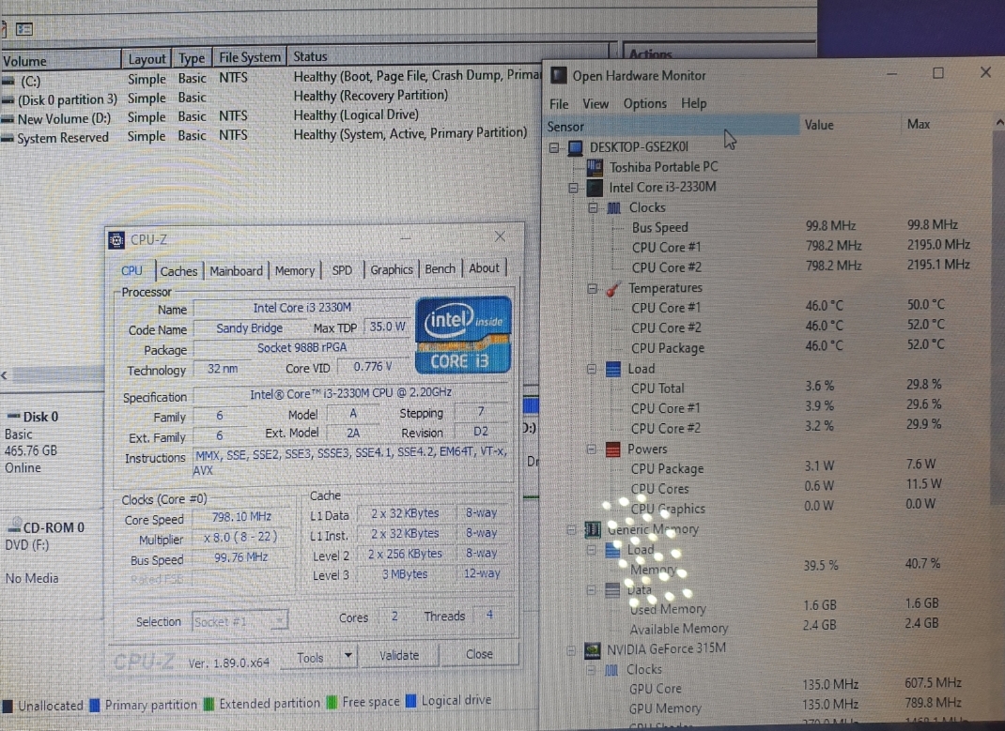Collapse the Load node under Intel Core
This screenshot has height=731, width=1005.
(593, 369)
